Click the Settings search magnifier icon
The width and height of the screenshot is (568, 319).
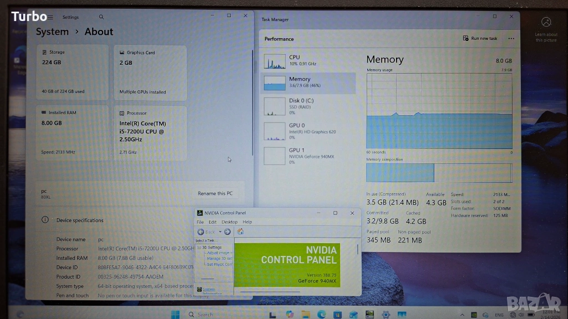[x=102, y=17]
